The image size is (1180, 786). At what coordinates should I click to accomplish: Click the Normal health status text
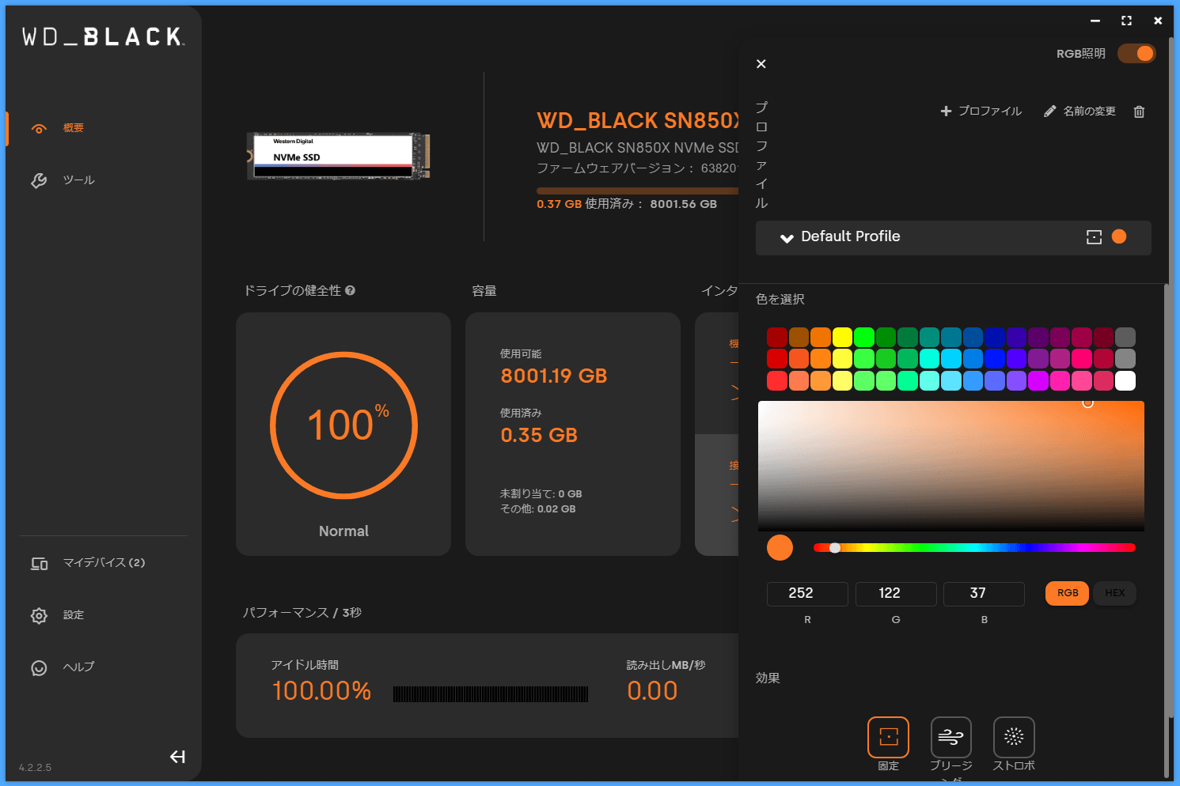tap(343, 531)
